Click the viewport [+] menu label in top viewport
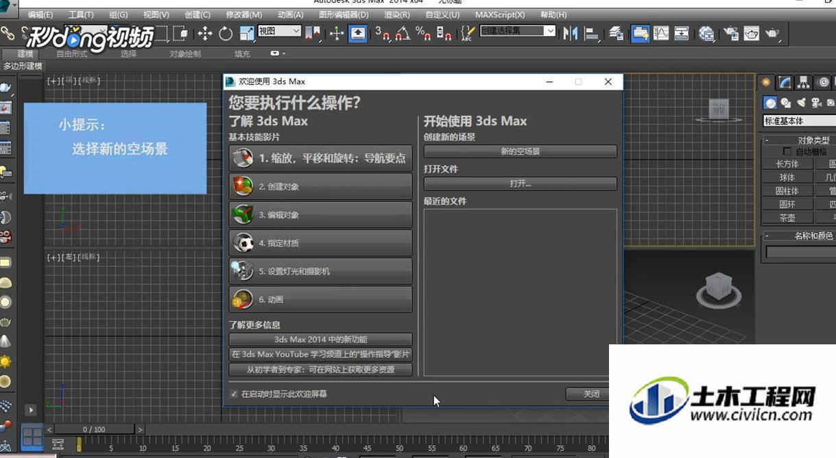 52,81
